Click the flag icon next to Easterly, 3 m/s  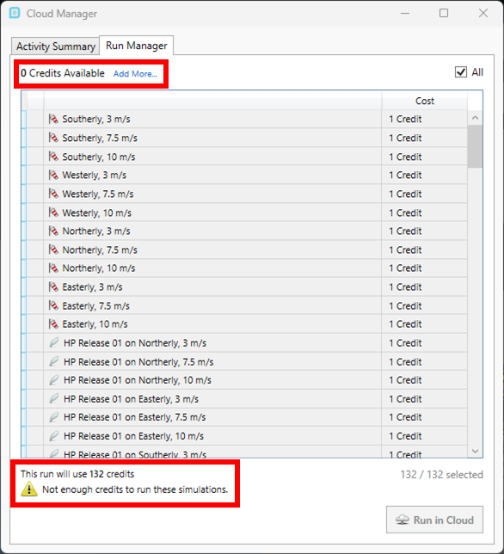pos(53,287)
